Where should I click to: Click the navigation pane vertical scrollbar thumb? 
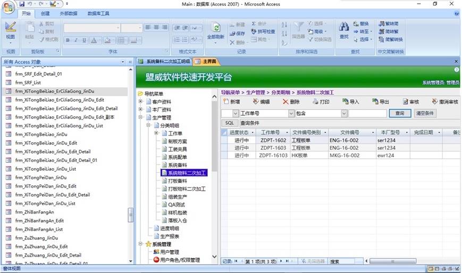[131, 215]
